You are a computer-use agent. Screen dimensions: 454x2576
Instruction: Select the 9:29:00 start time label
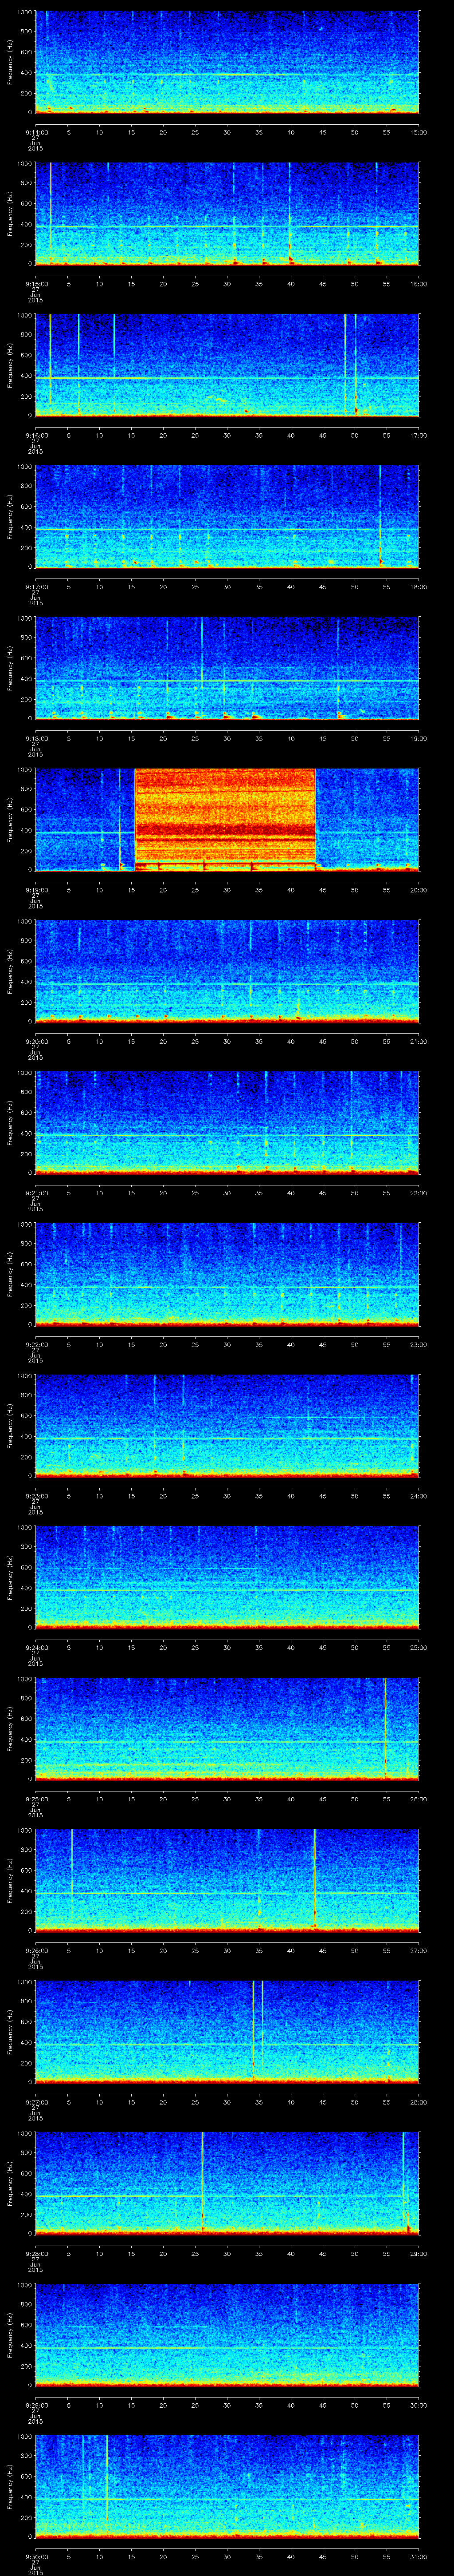click(37, 2406)
